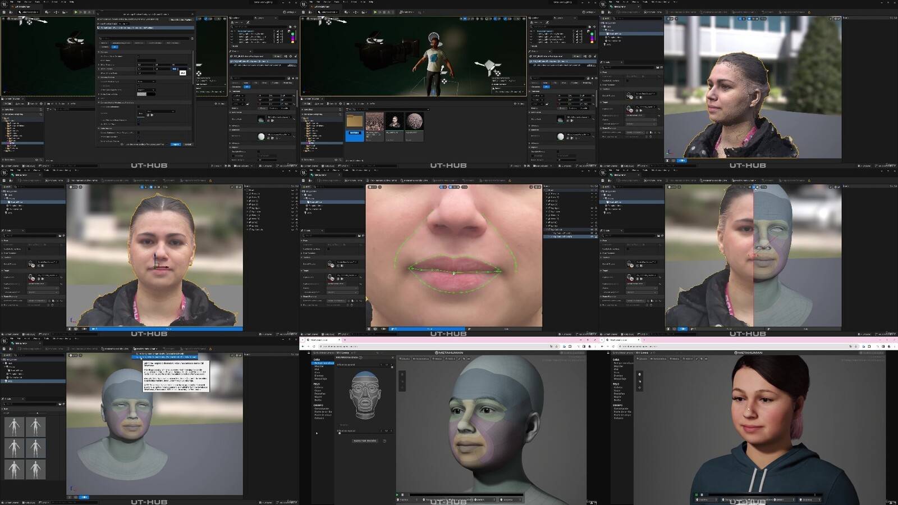Image resolution: width=898 pixels, height=505 pixels.
Task: Select Mezclar in the MetaHuman sidebar by wireframe head
Action: pos(319,366)
